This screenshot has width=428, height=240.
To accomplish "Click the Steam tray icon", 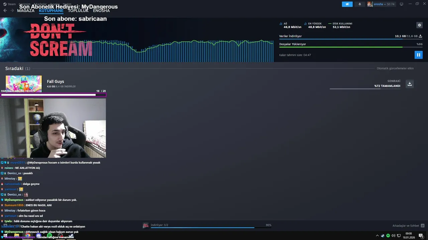I will click(x=383, y=236).
